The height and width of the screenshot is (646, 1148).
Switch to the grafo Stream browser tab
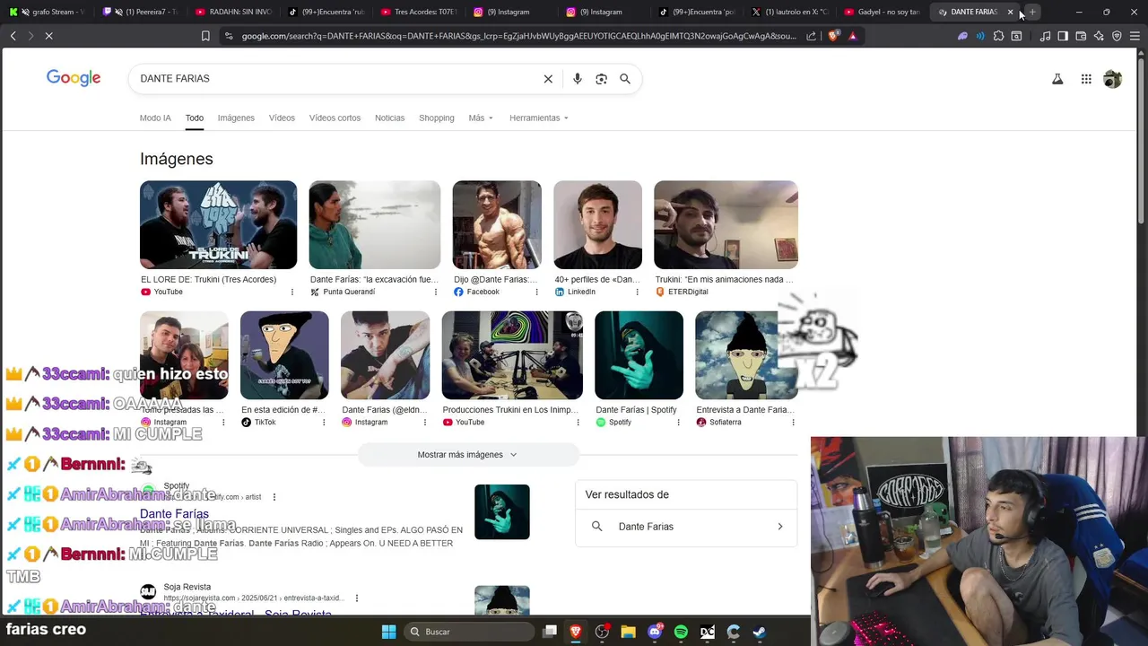pos(49,12)
